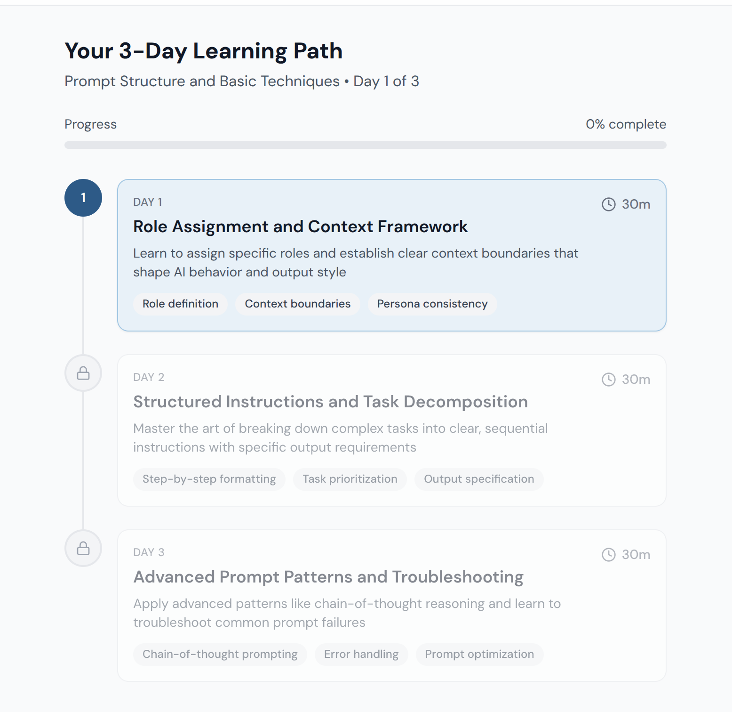Expand the Day 2 Structured Instructions card
This screenshot has height=712, width=732.
coord(392,430)
